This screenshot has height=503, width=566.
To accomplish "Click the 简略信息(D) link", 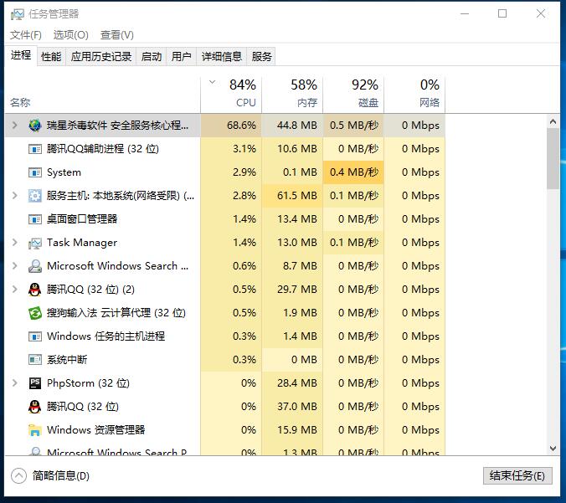I will pyautogui.click(x=60, y=475).
